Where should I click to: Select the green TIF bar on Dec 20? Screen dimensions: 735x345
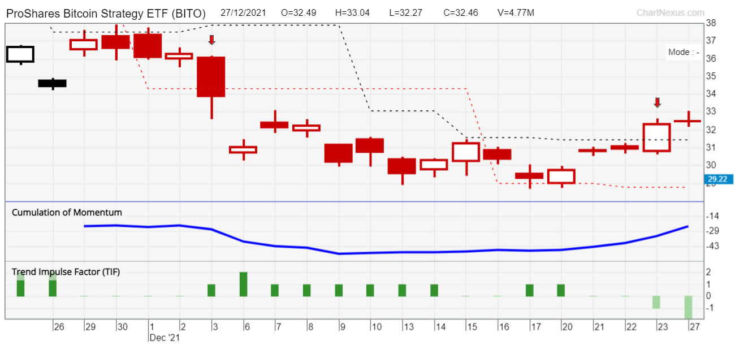(x=561, y=290)
